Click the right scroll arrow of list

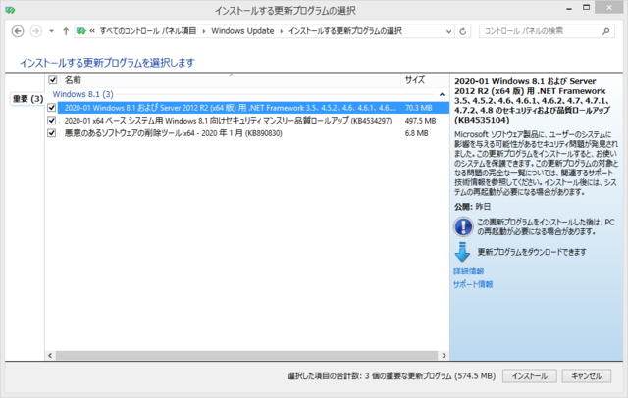point(444,355)
